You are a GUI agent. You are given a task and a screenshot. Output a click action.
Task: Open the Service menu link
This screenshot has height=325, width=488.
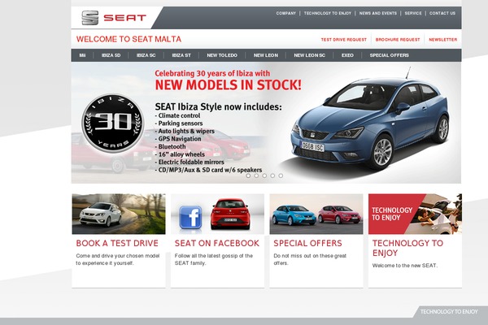(x=413, y=13)
